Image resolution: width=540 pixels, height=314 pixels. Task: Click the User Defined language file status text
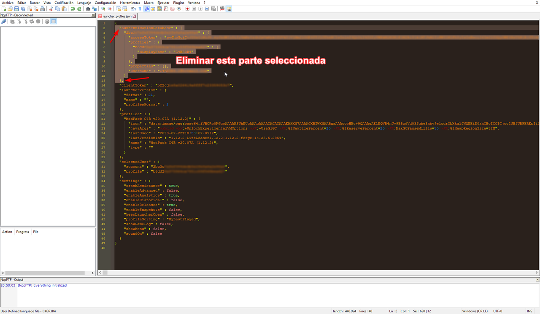click(28, 311)
